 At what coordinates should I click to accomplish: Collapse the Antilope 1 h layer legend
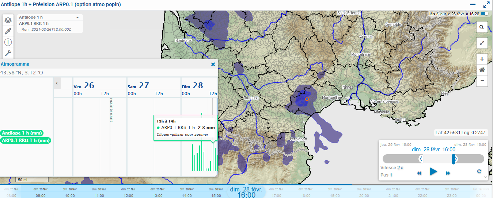(77, 17)
